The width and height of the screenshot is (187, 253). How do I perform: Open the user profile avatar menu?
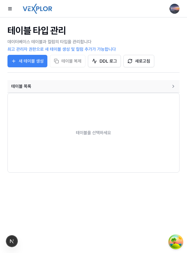(x=174, y=9)
